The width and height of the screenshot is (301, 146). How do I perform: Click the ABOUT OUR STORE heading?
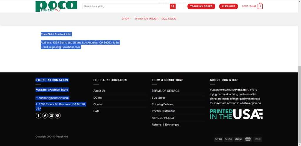coord(225,80)
